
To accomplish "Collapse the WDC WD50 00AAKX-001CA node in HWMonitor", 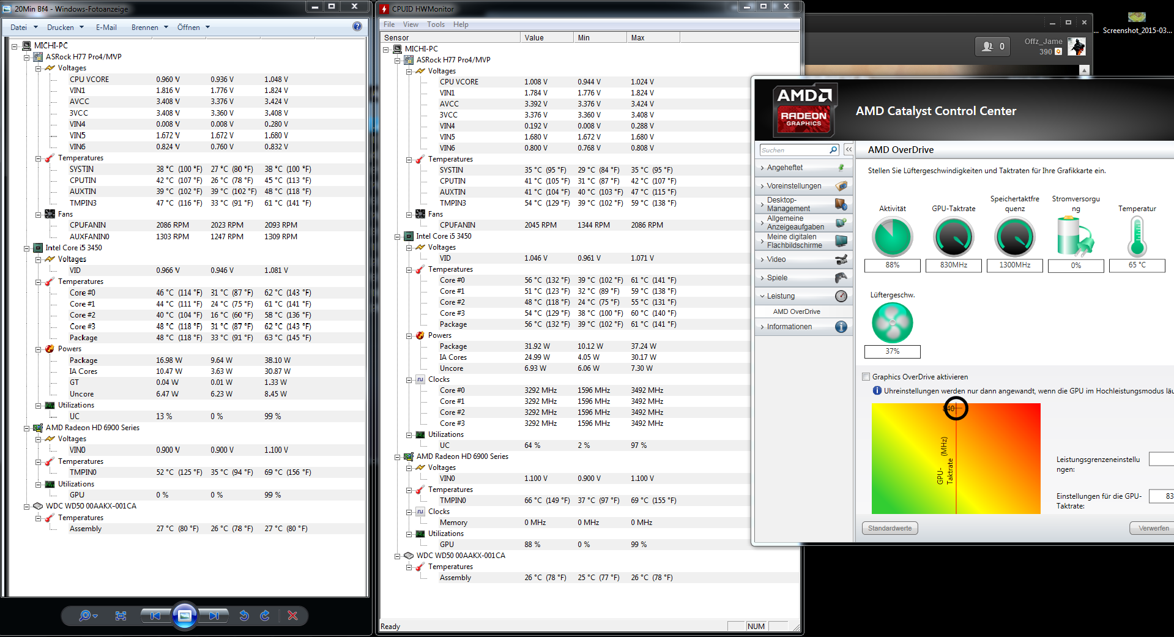I will (398, 556).
